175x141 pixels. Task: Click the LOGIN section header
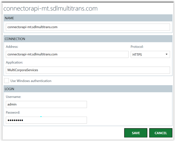(88, 89)
